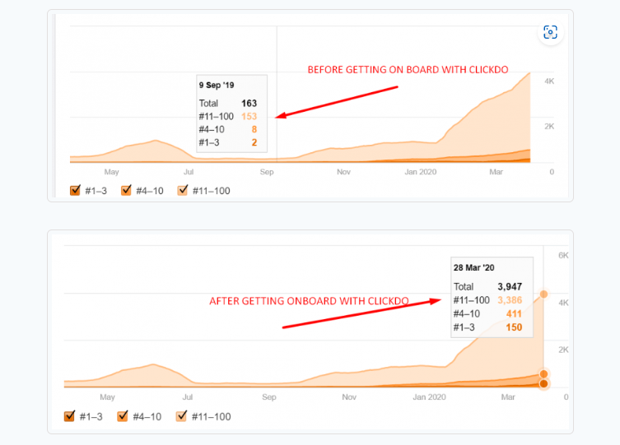Click the visual search icon on top chart

point(550,33)
